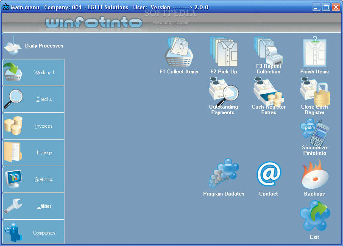Minimize the Main menu window
The width and height of the screenshot is (343, 246).
pyautogui.click(x=316, y=7)
